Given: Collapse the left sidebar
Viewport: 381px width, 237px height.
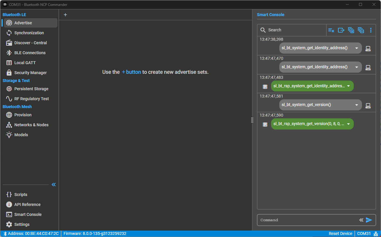Looking at the screenshot, I should point(54,185).
